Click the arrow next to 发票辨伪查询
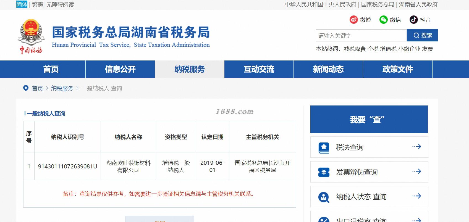The image size is (469, 222). (416, 171)
